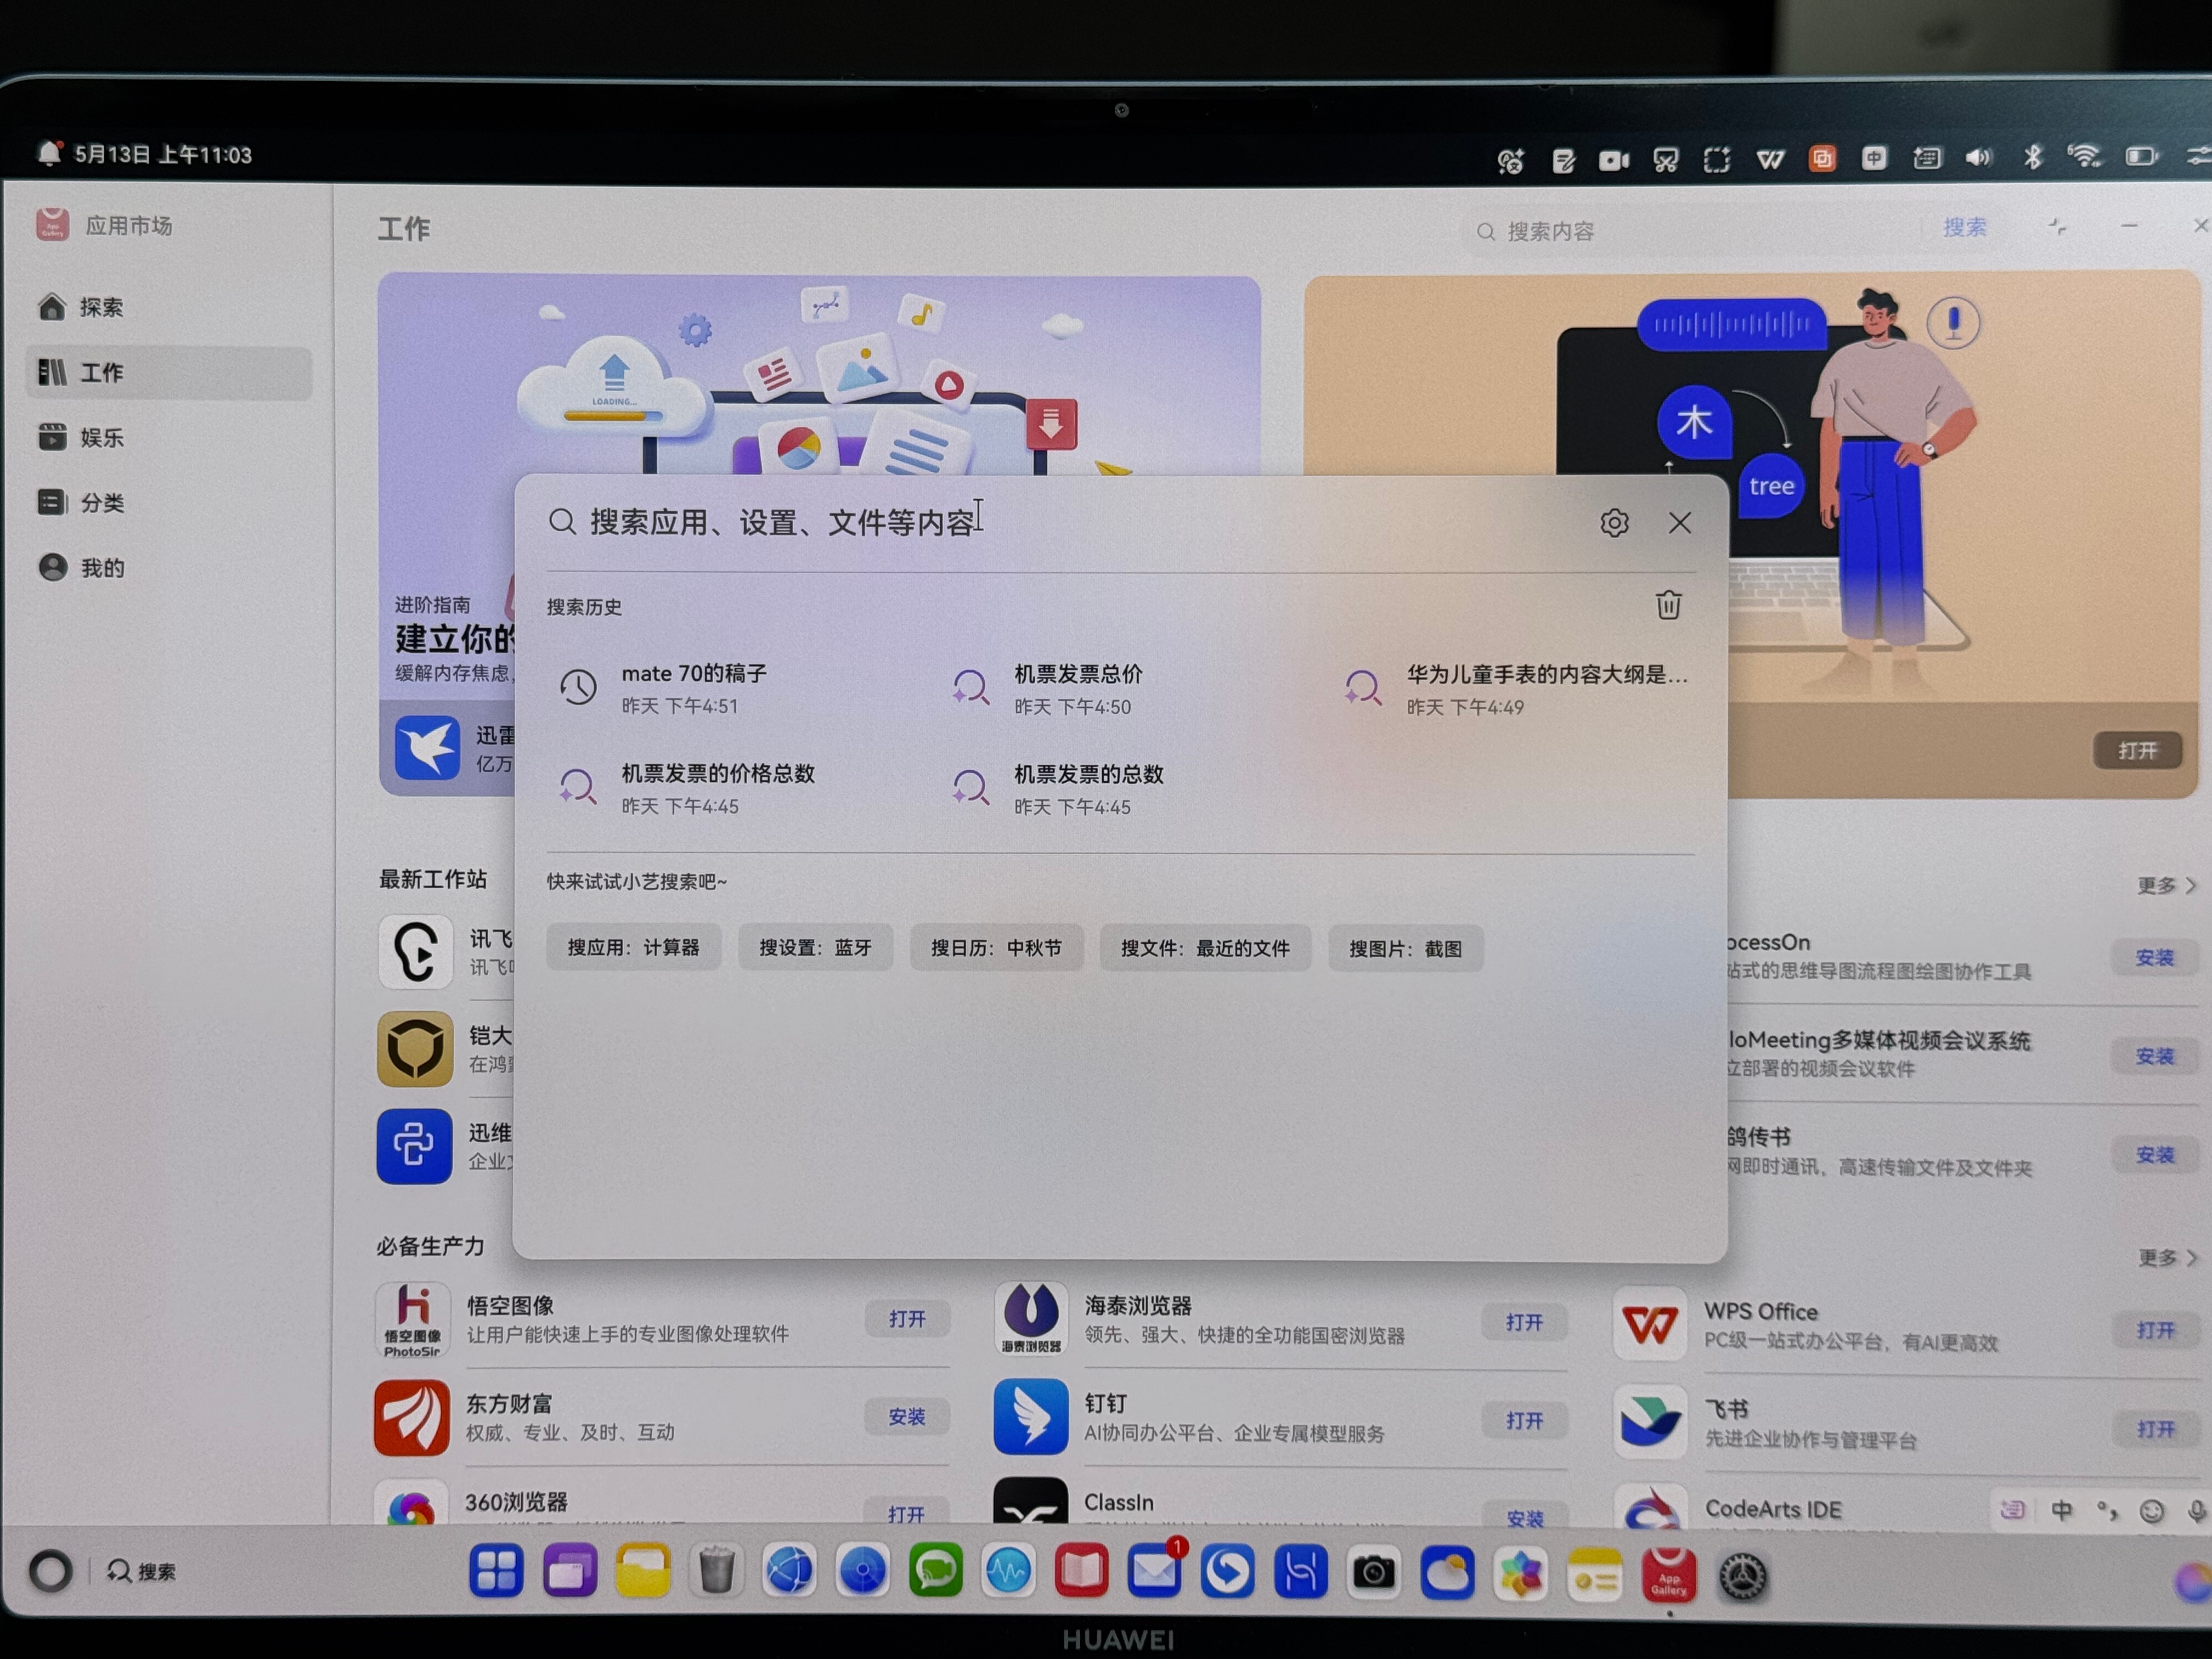Open the weather app in dock
The width and height of the screenshot is (2212, 1659).
coord(1447,1573)
